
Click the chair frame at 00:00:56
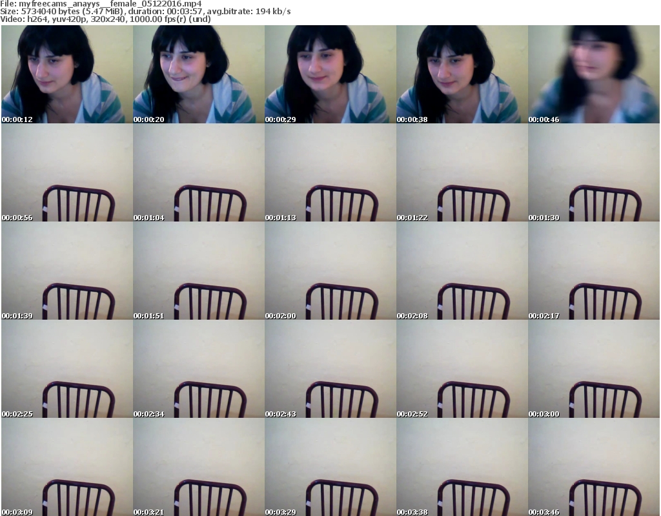pos(66,172)
